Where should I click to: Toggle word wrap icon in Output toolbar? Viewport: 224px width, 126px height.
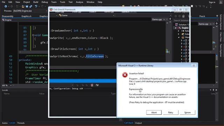tap(97, 85)
